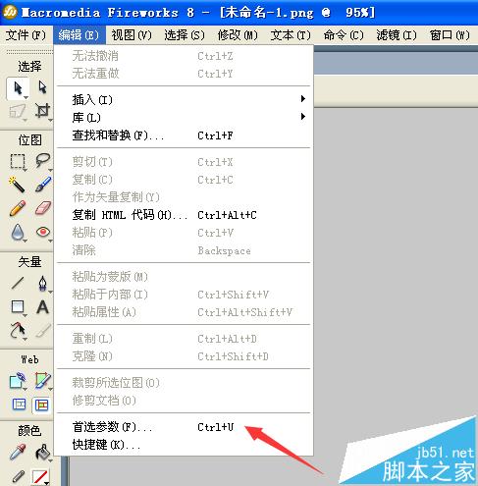Expand the 插入(I) submenu
Screen dimensions: 478x486
click(x=184, y=99)
